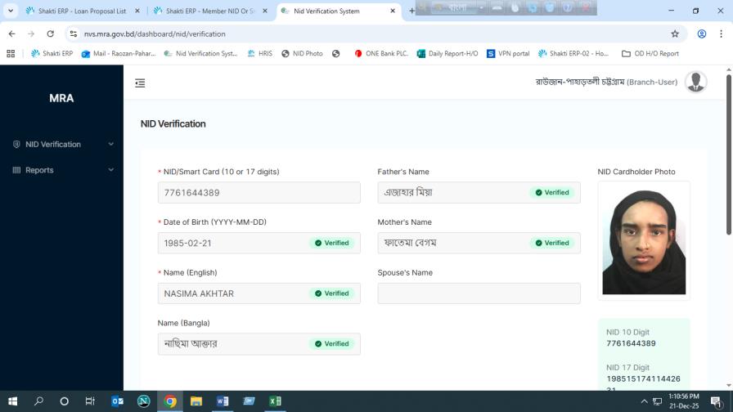Open the Chrome apps grid icon
Viewport: 733px width, 412px height.
click(11, 54)
